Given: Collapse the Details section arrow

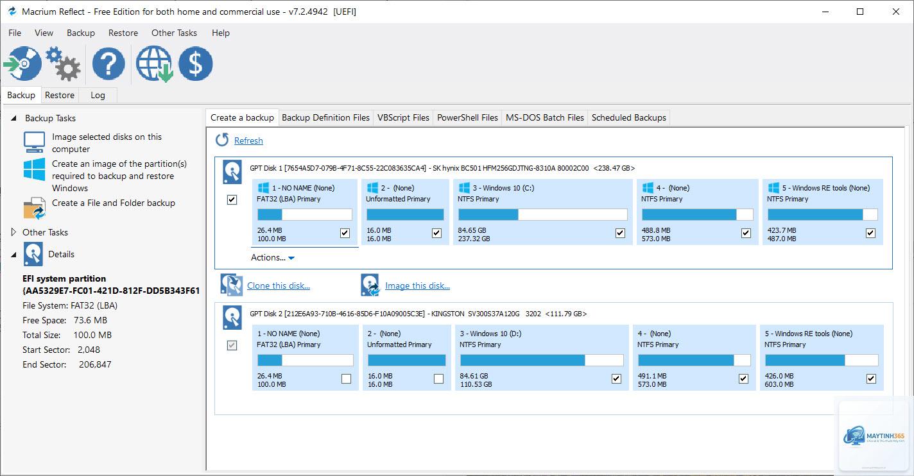Looking at the screenshot, I should 14,255.
